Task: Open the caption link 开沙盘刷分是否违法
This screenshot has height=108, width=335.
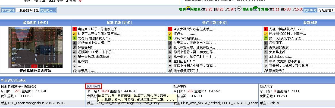Action: 35,71
